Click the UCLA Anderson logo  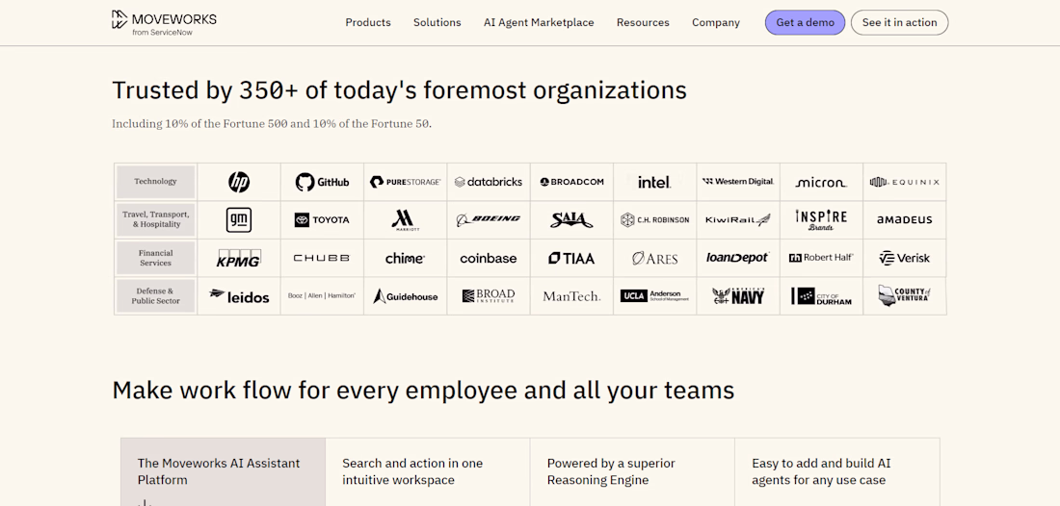(653, 296)
